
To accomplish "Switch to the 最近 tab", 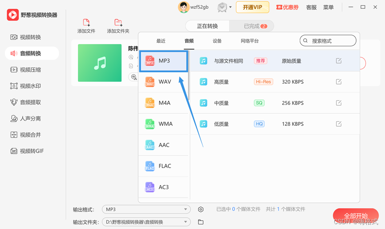I will pos(161,41).
